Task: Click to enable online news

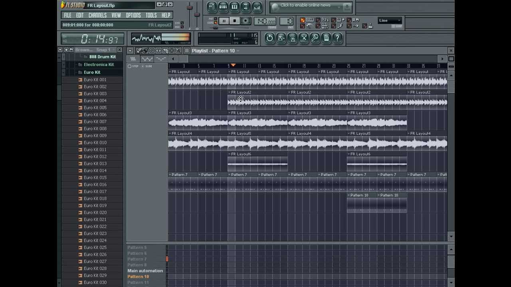Action: 305,6
